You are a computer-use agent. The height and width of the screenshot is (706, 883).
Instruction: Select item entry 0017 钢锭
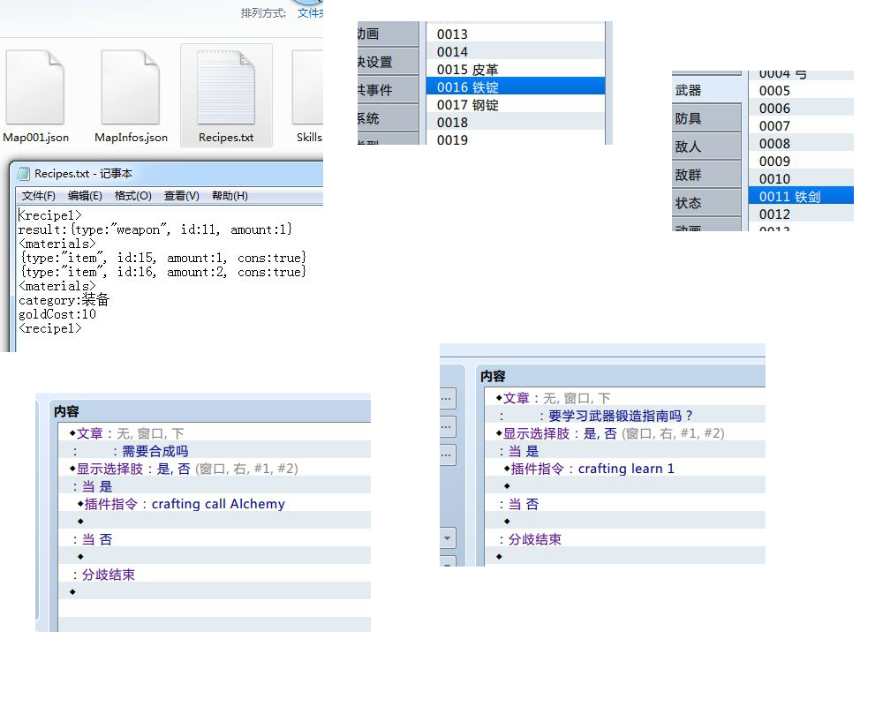[516, 105]
